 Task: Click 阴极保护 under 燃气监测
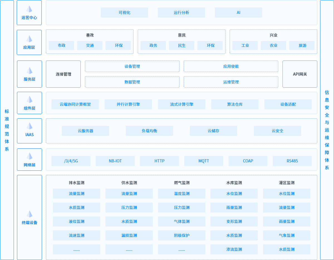coord(182,235)
